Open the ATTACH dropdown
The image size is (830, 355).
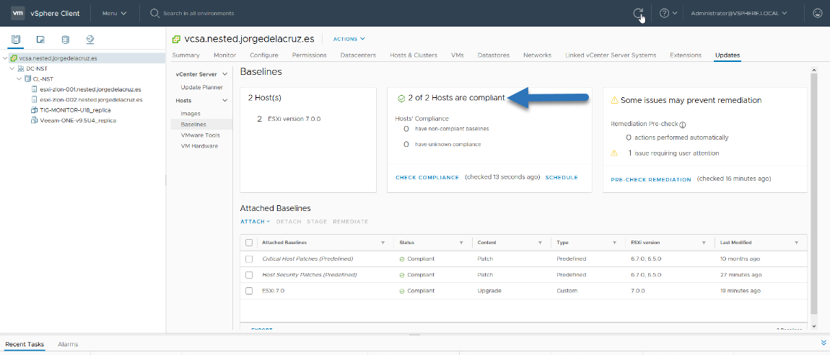click(255, 221)
